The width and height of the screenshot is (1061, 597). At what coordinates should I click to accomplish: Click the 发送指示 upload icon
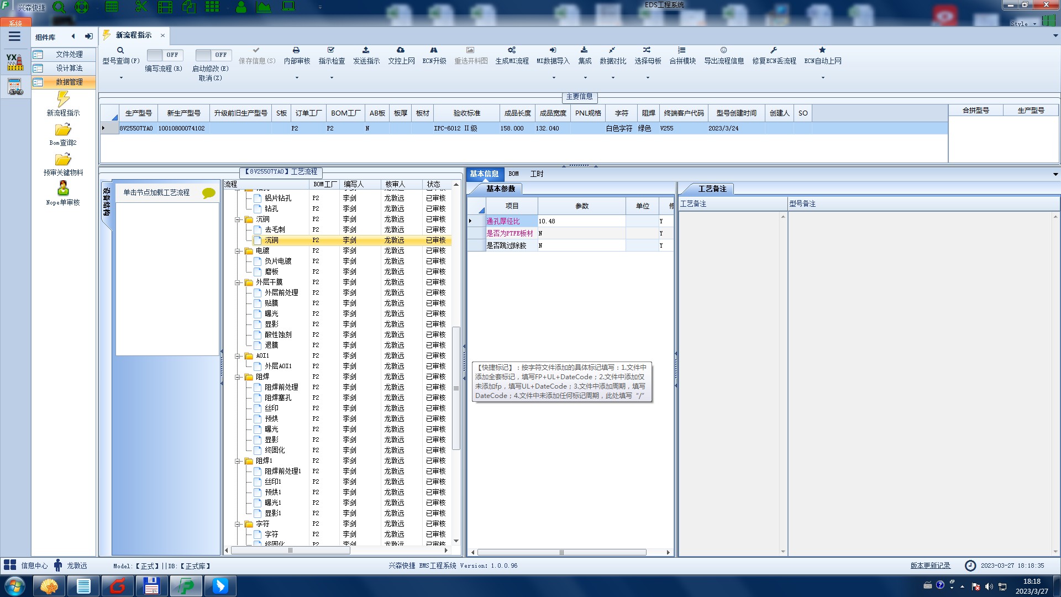tap(366, 50)
